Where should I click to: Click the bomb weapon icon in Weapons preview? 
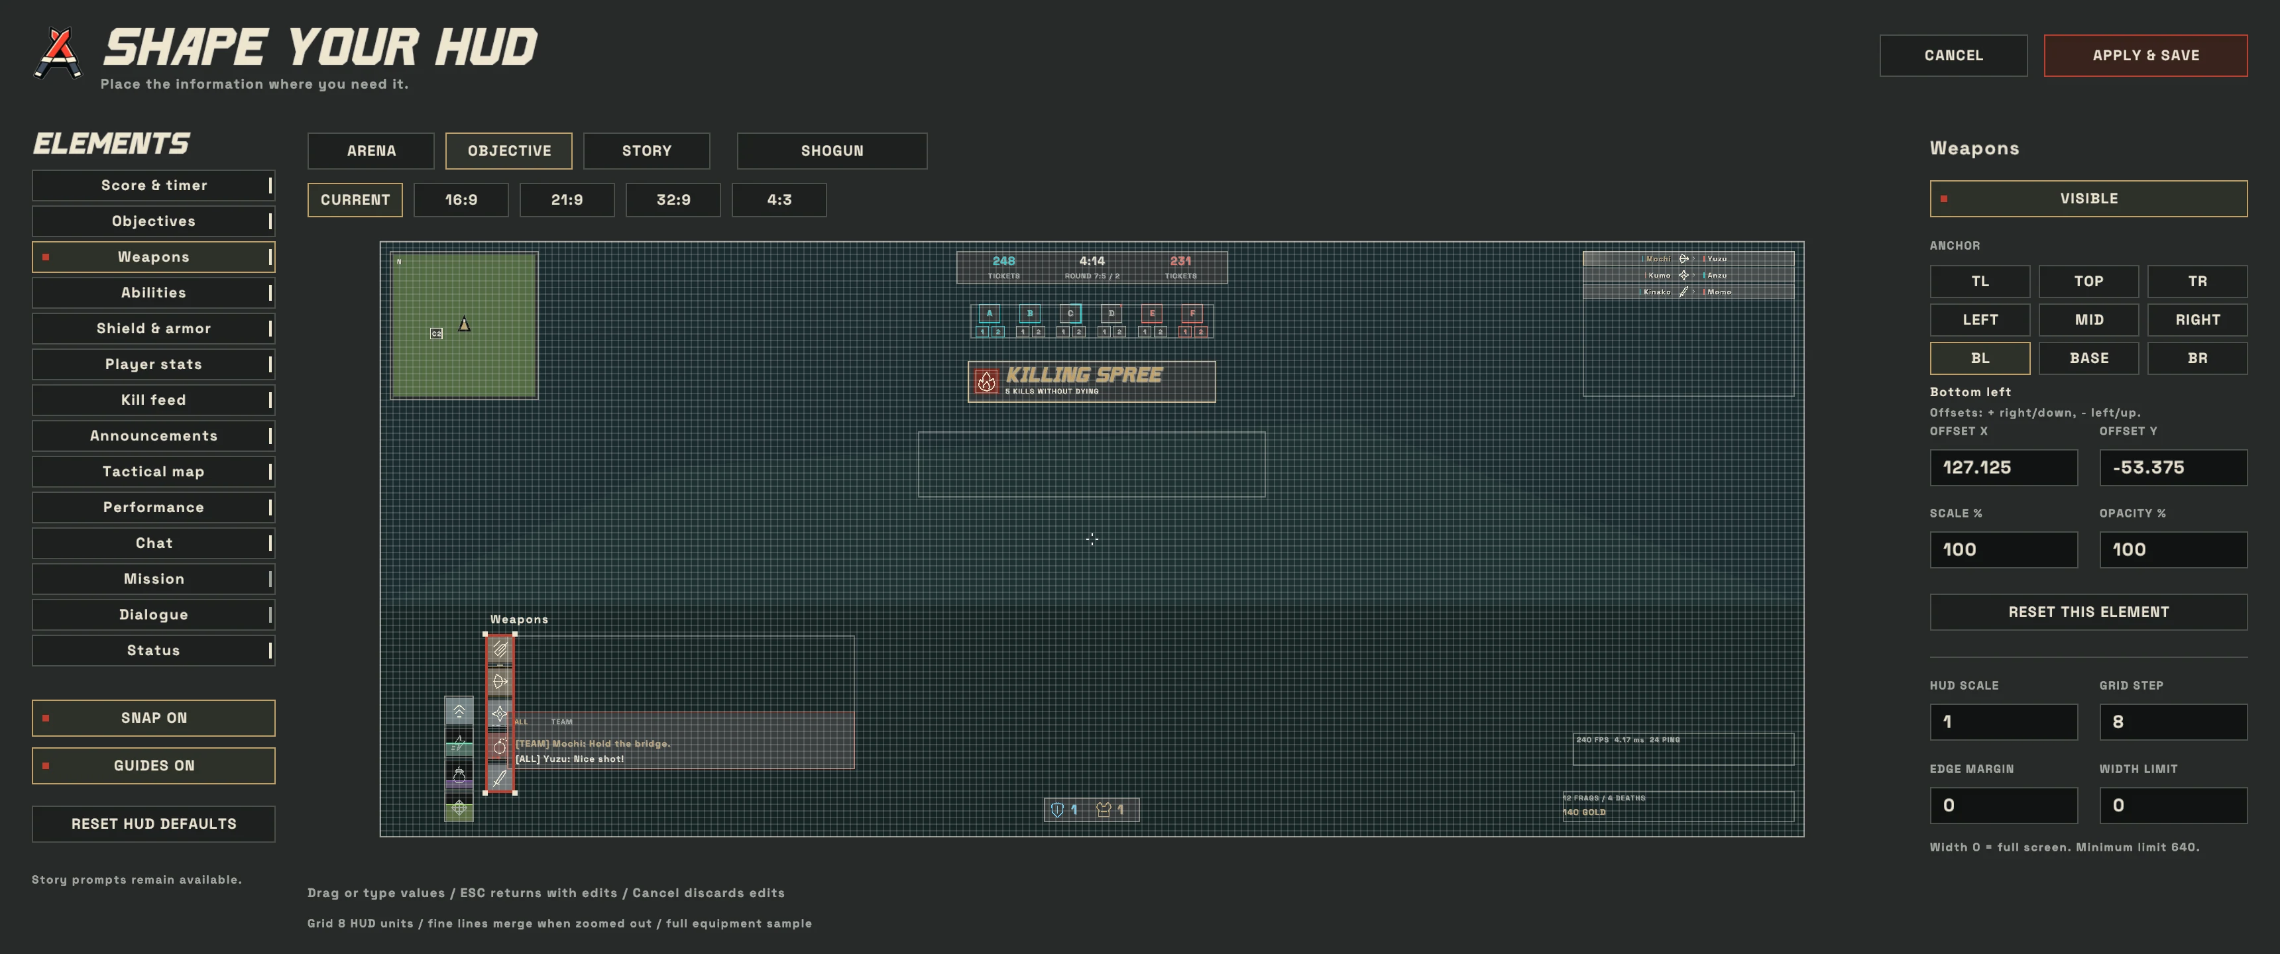tap(499, 746)
